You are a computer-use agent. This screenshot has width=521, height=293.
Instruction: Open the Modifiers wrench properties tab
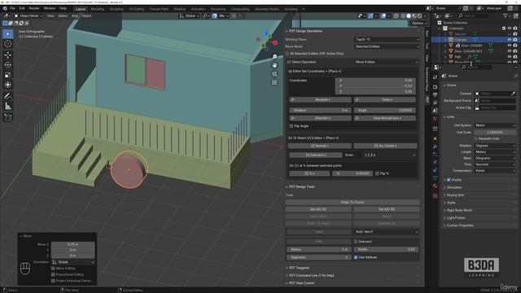pyautogui.click(x=435, y=146)
